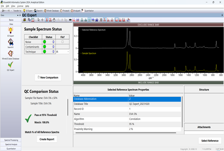This screenshot has width=224, height=151.
Task: Open the Data pane dropdown arrow
Action: tap(18, 15)
